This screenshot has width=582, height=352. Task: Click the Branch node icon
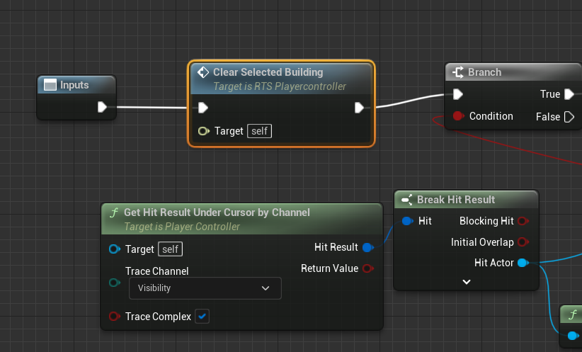[458, 72]
